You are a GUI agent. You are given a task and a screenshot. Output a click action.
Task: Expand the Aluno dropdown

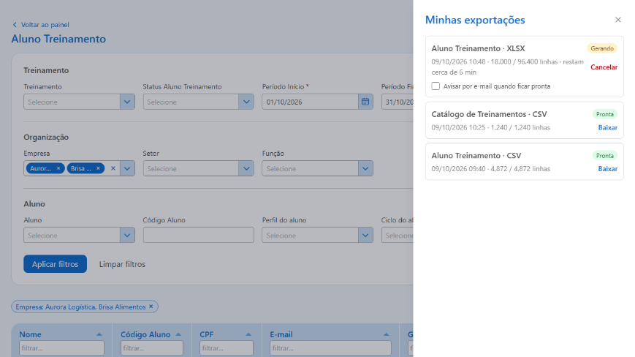pos(127,235)
